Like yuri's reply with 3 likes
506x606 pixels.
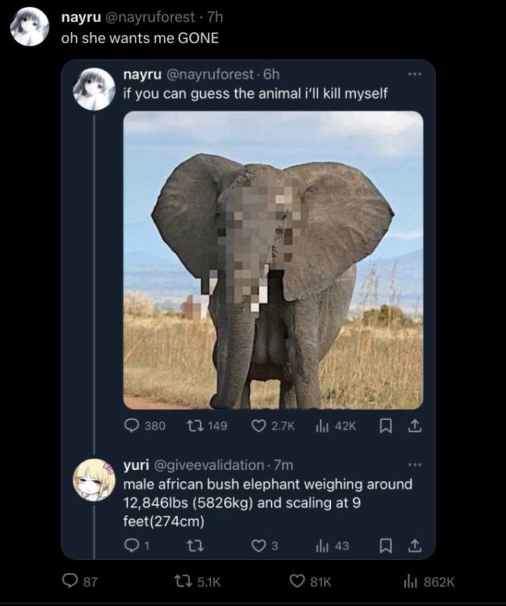tap(265, 545)
